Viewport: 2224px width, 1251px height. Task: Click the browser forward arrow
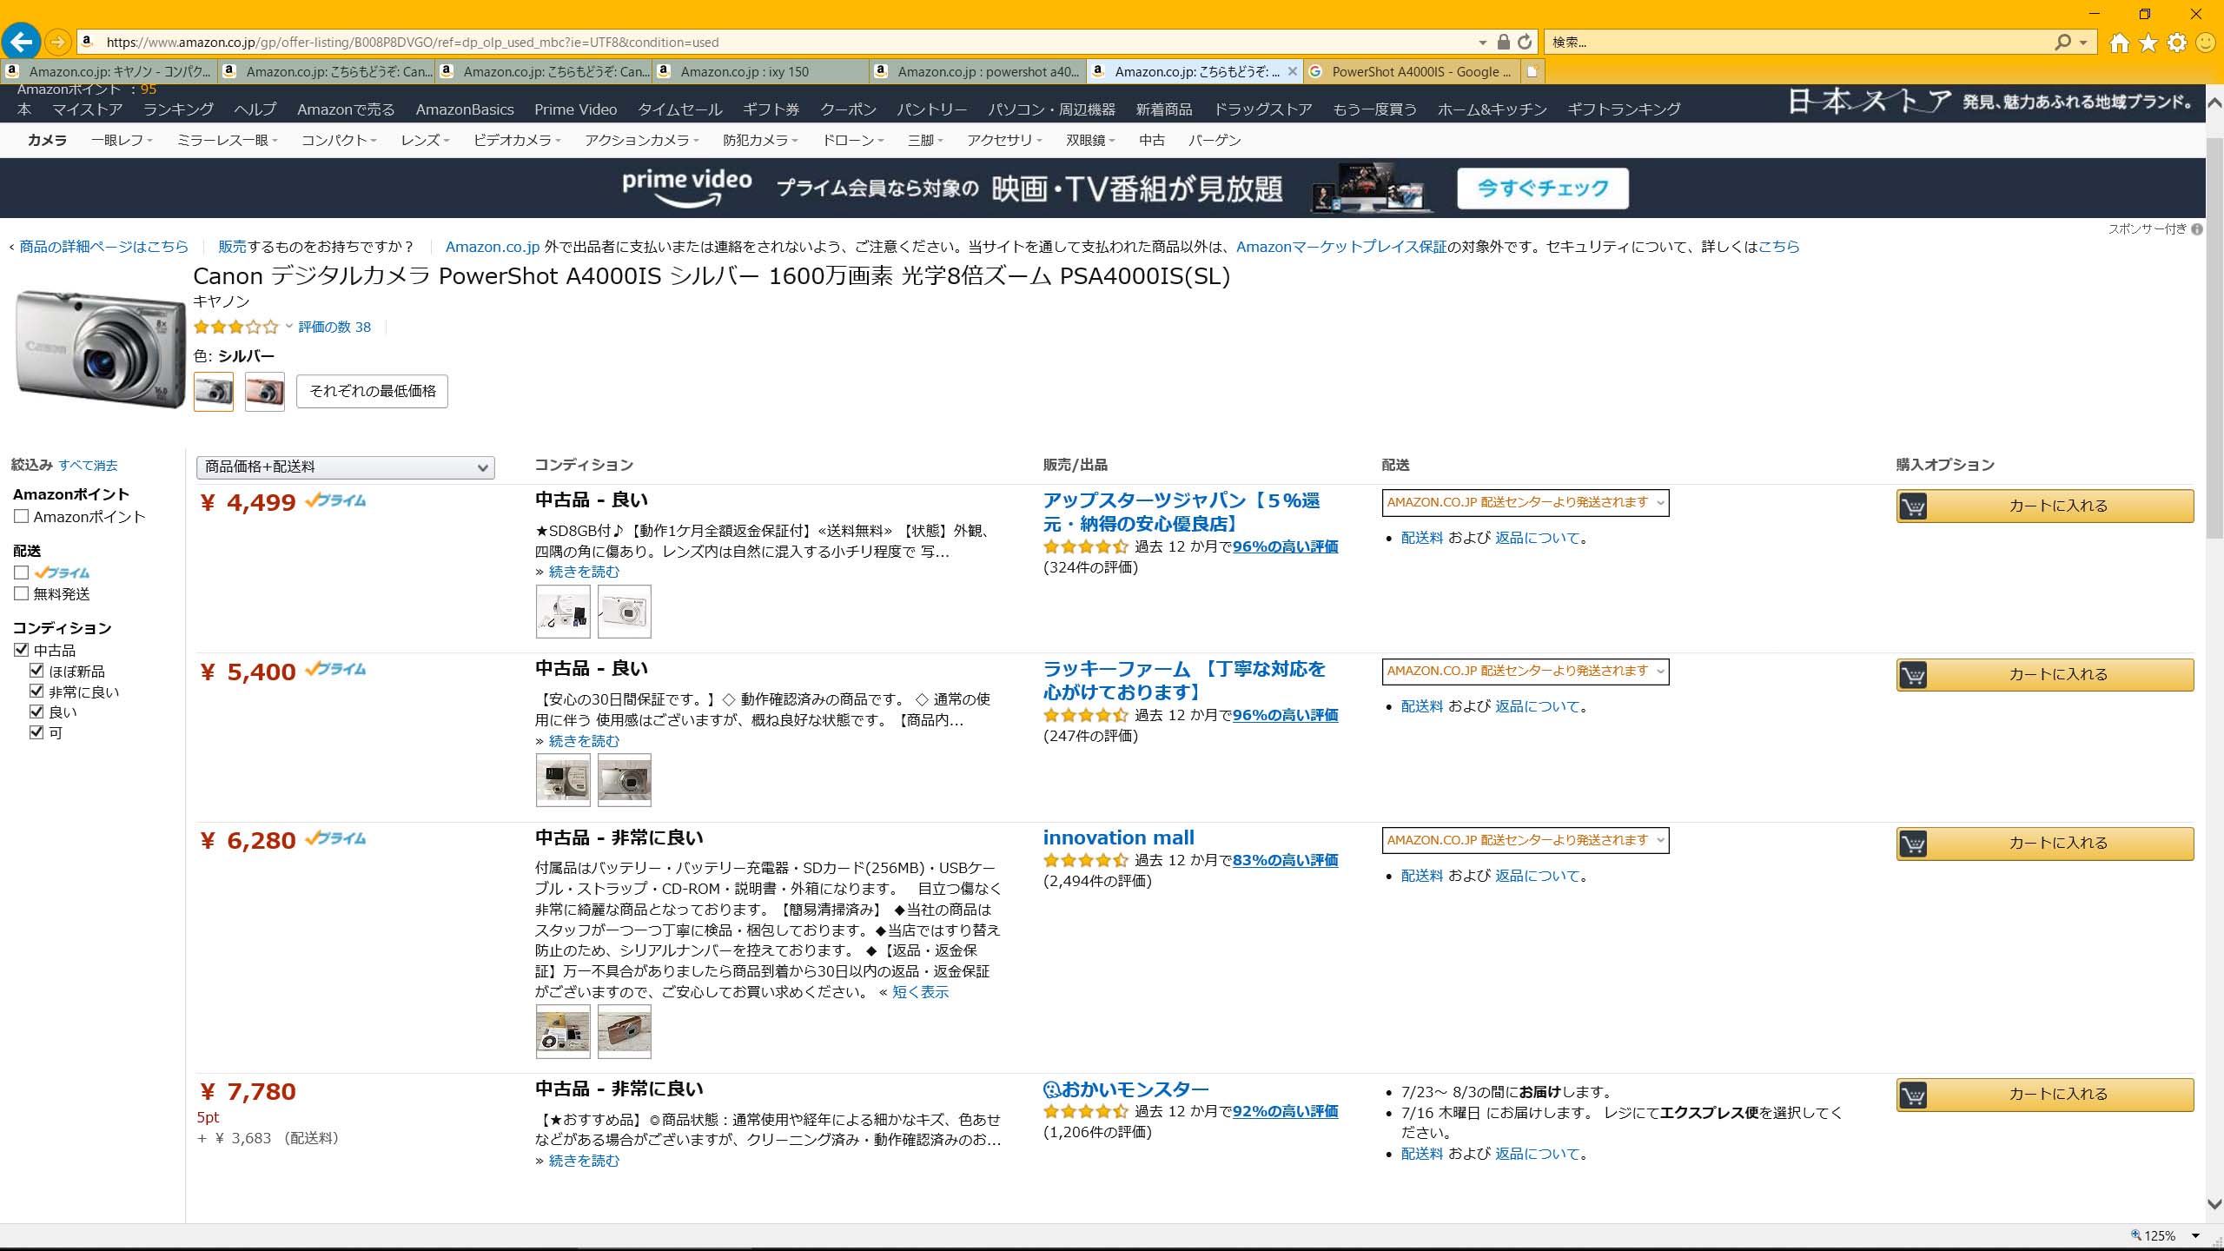click(57, 42)
